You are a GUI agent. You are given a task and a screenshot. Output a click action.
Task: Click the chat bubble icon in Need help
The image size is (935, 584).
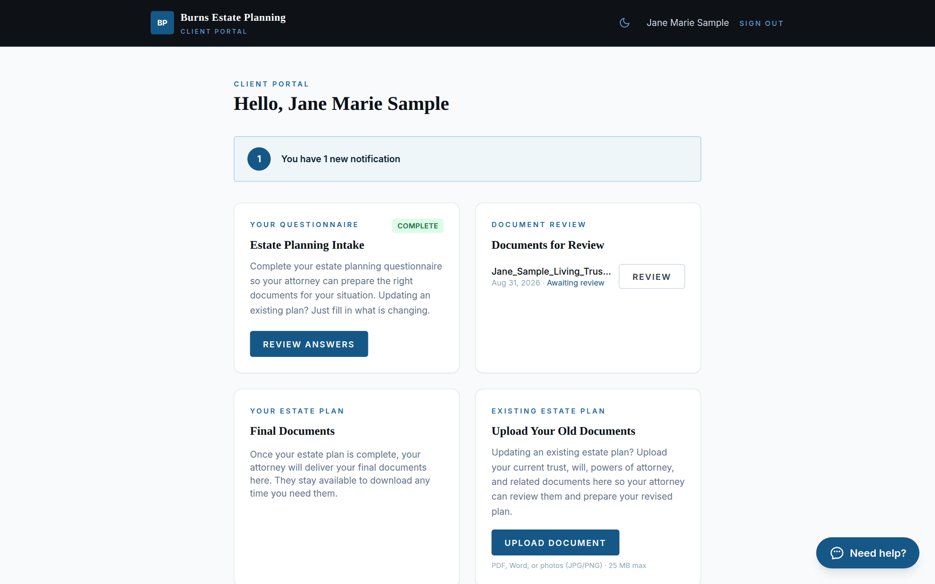pos(837,553)
